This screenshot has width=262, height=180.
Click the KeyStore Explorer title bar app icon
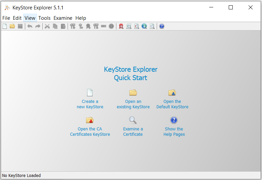[7, 8]
